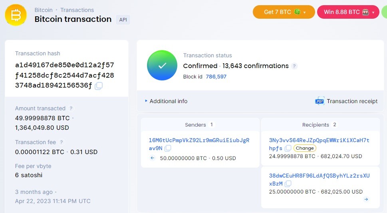Click the right arrow below the 38dwCEu recipient
This screenshot has width=387, height=213.
pos(366,199)
